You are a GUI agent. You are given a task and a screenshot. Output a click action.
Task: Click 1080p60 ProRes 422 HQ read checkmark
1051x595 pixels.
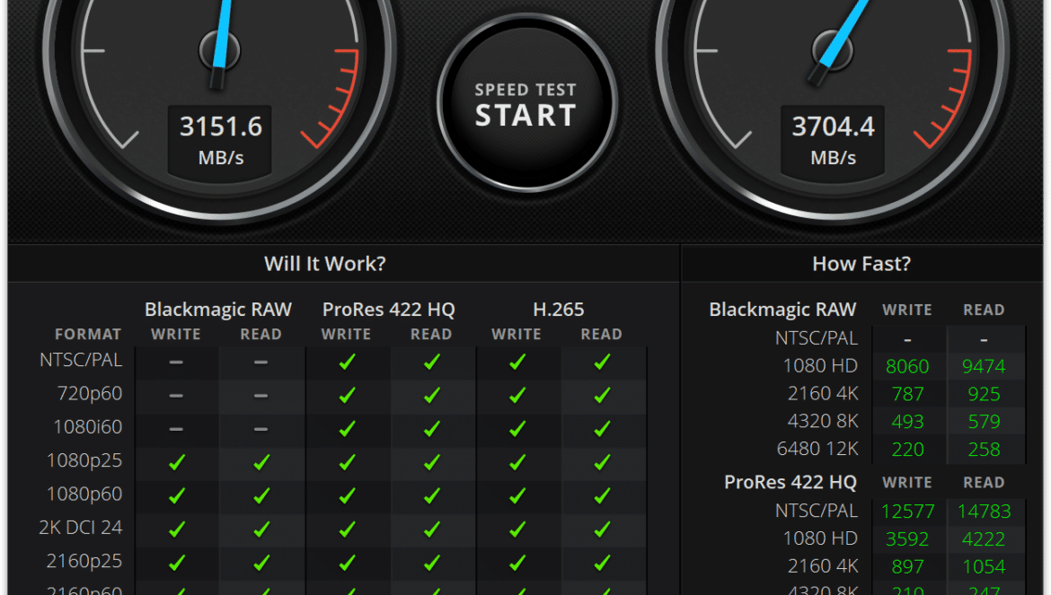pyautogui.click(x=432, y=496)
